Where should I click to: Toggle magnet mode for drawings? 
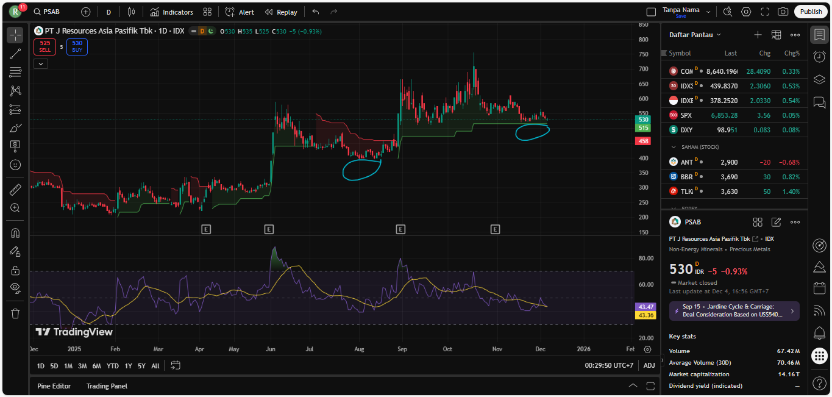pos(15,233)
